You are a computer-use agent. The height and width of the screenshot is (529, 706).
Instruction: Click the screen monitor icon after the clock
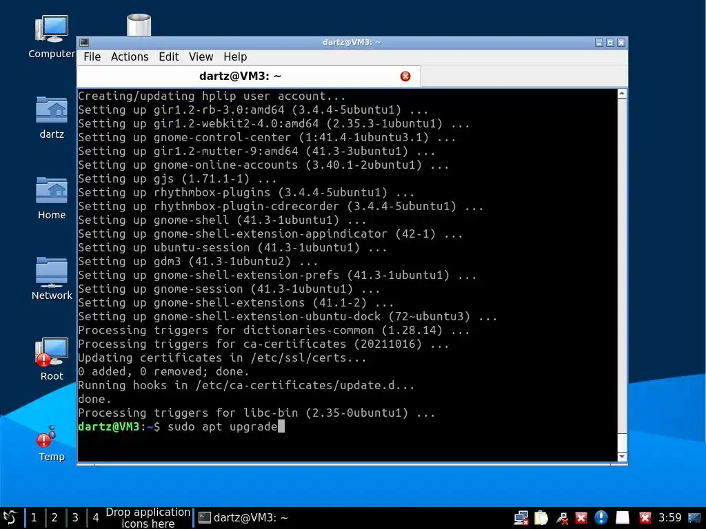point(694,518)
